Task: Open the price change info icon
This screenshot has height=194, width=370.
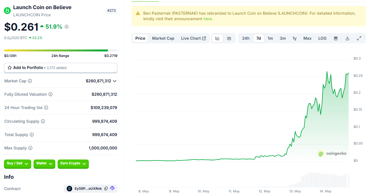Action: pos(66,27)
